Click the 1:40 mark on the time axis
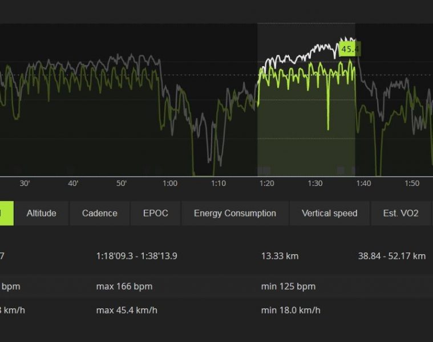Image resolution: width=433 pixels, height=342 pixels. pyautogui.click(x=363, y=184)
